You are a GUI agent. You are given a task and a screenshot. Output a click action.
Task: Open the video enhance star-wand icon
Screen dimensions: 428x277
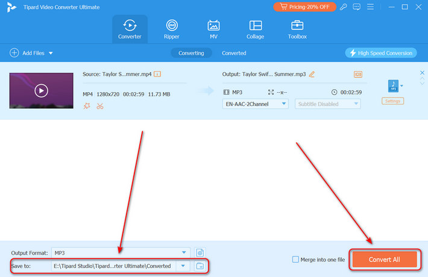[87, 106]
